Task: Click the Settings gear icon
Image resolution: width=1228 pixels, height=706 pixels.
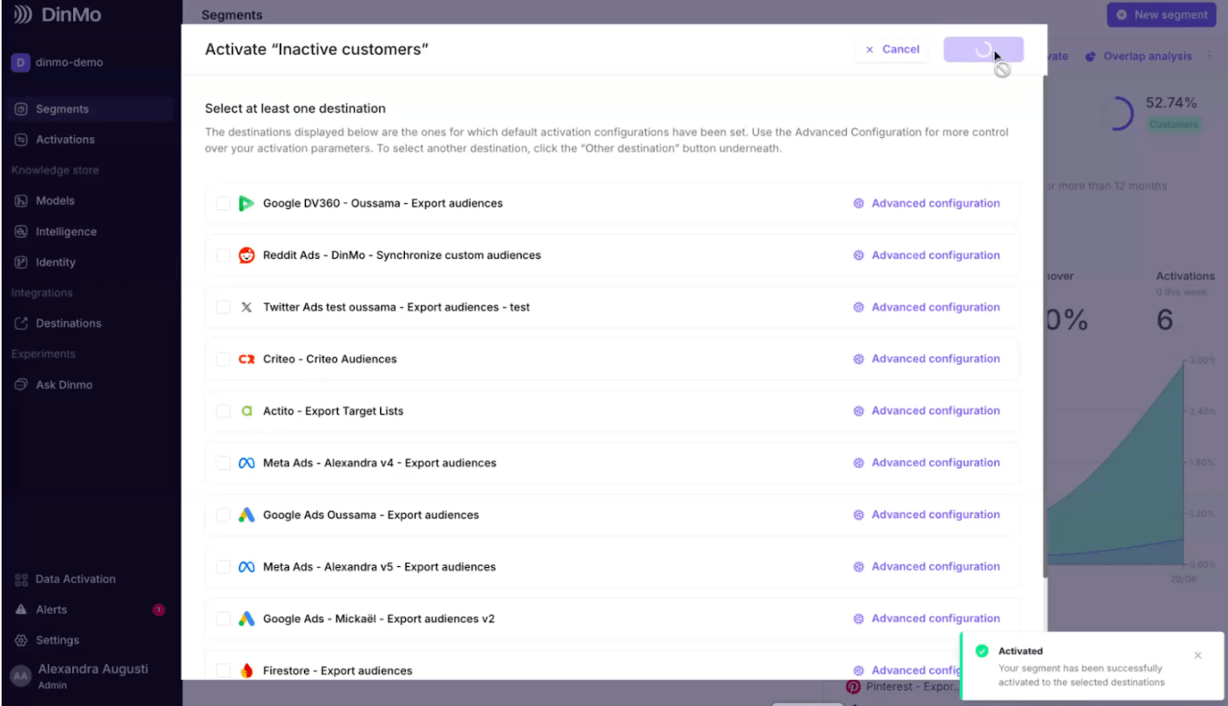Action: (21, 640)
